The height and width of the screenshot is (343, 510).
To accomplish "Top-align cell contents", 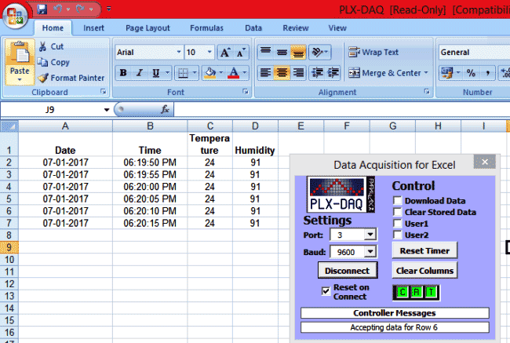I will [x=266, y=53].
